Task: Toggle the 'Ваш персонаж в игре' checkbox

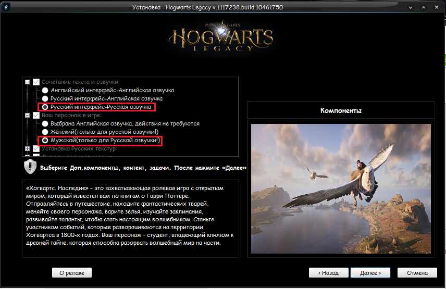Action: click(36, 116)
